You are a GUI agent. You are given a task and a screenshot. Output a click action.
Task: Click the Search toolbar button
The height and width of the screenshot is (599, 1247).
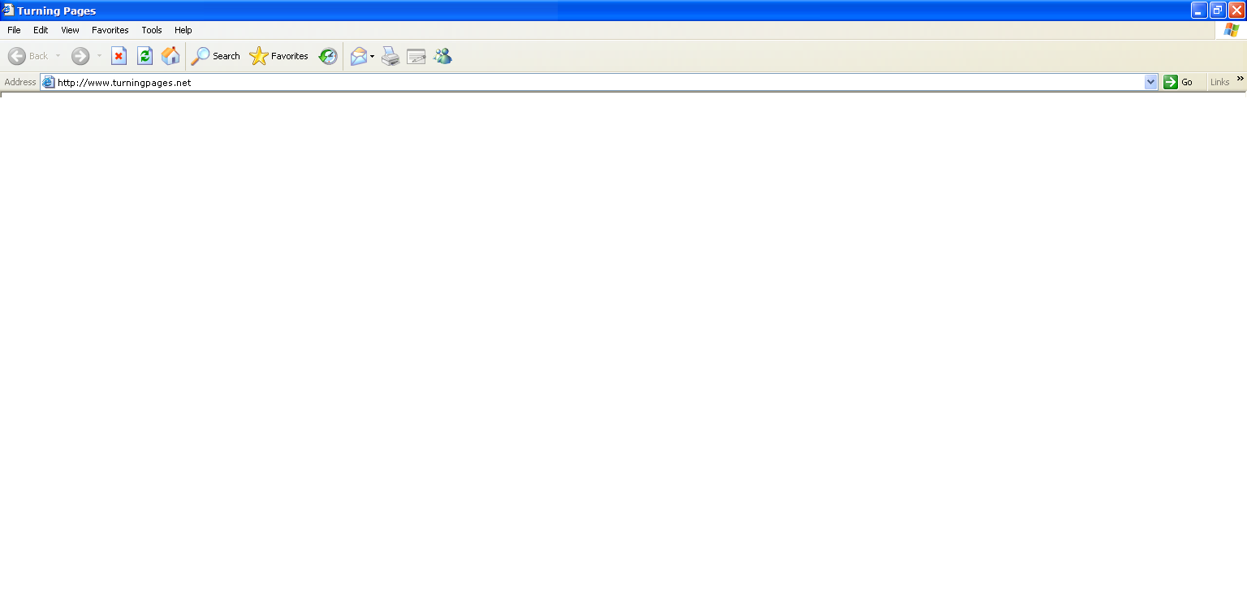(216, 56)
